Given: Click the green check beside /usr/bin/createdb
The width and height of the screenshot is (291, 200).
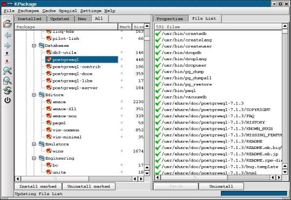Looking at the screenshot, I should coord(158,34).
